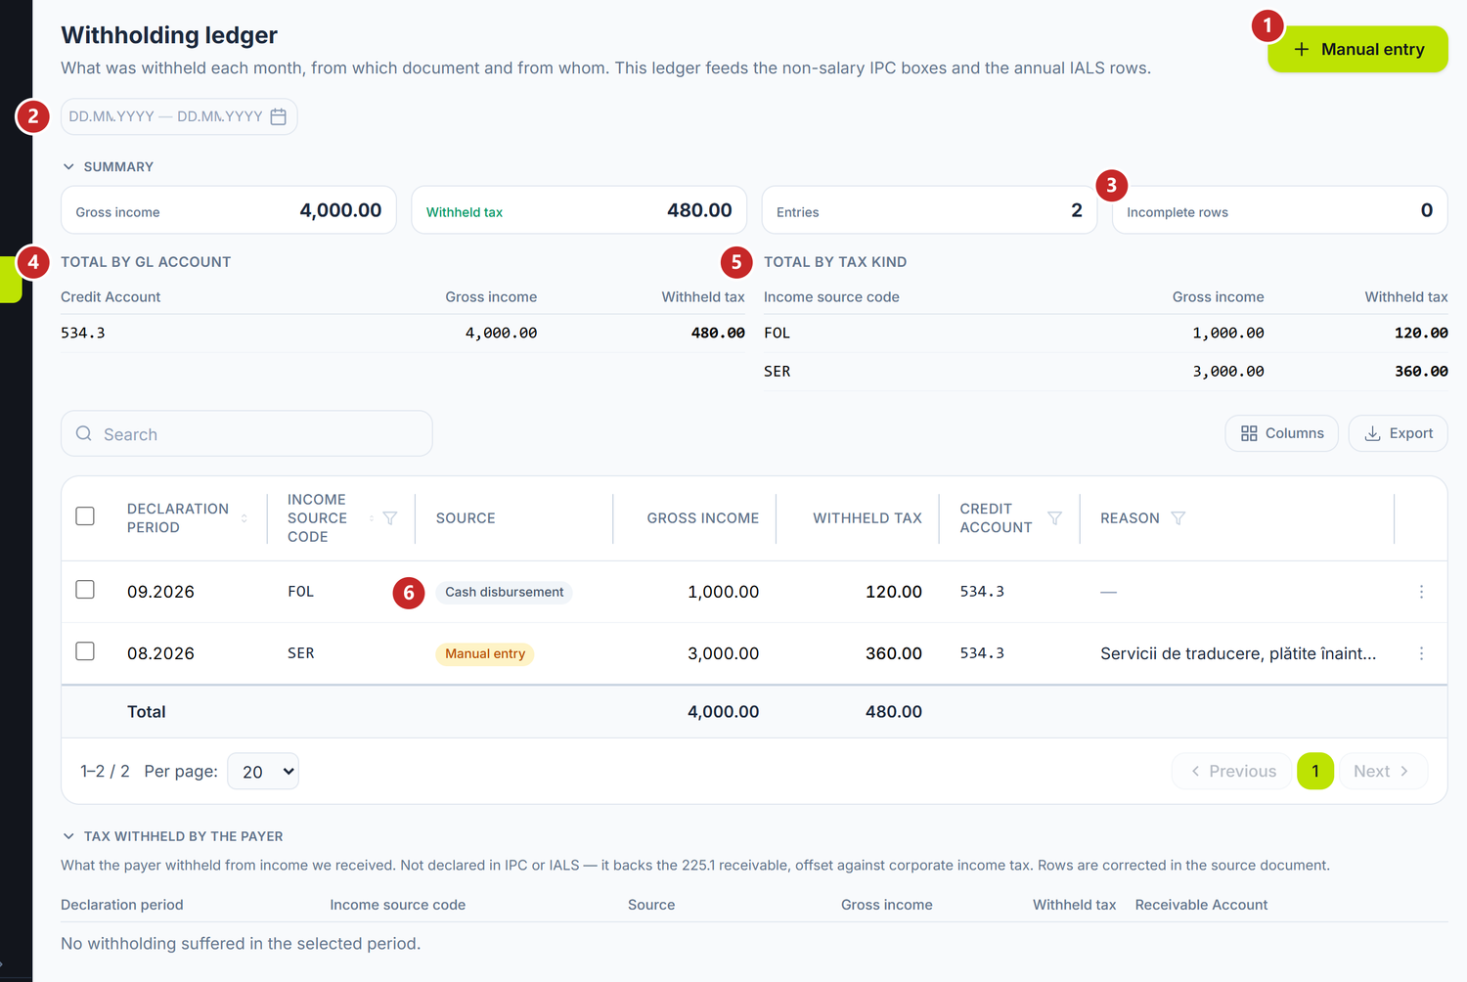Go to the Next page
1467x982 pixels.
coord(1382,772)
